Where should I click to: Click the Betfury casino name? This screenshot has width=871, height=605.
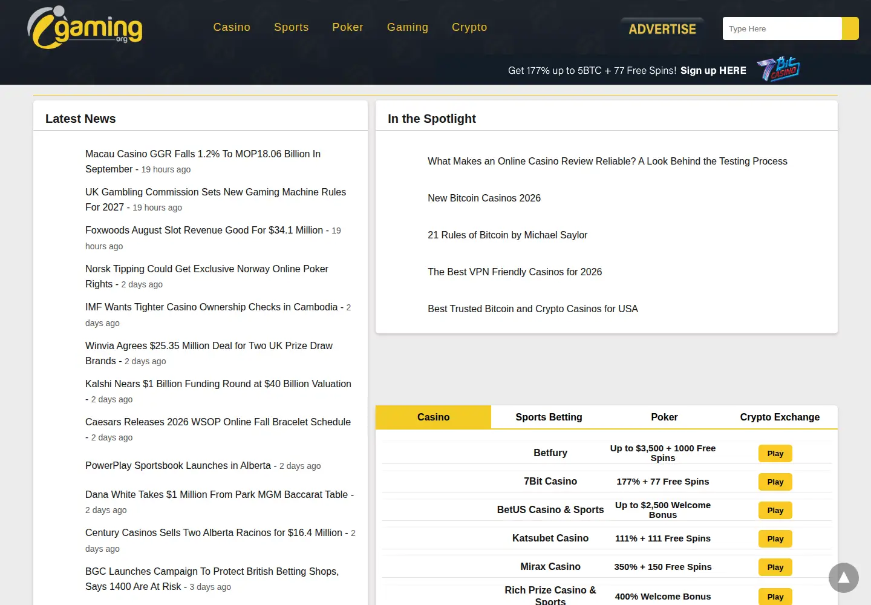tap(550, 453)
